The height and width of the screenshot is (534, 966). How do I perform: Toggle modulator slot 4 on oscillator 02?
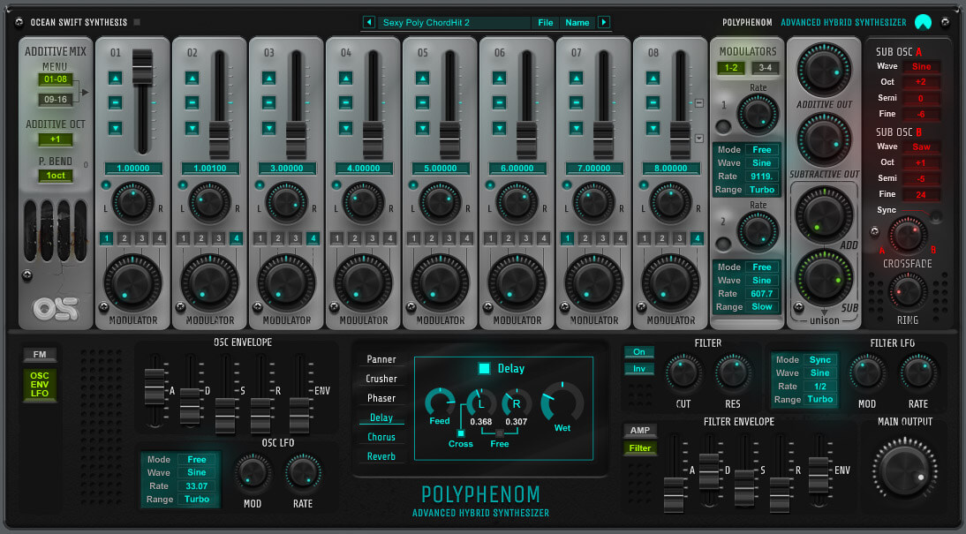[236, 237]
